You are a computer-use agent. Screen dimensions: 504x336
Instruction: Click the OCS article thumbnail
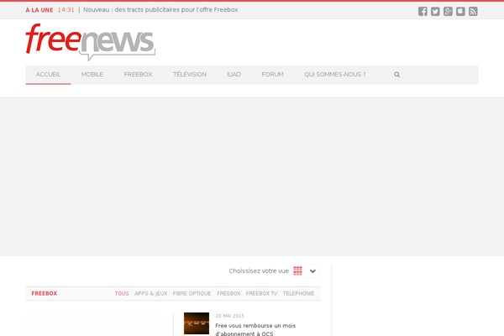[x=197, y=323]
